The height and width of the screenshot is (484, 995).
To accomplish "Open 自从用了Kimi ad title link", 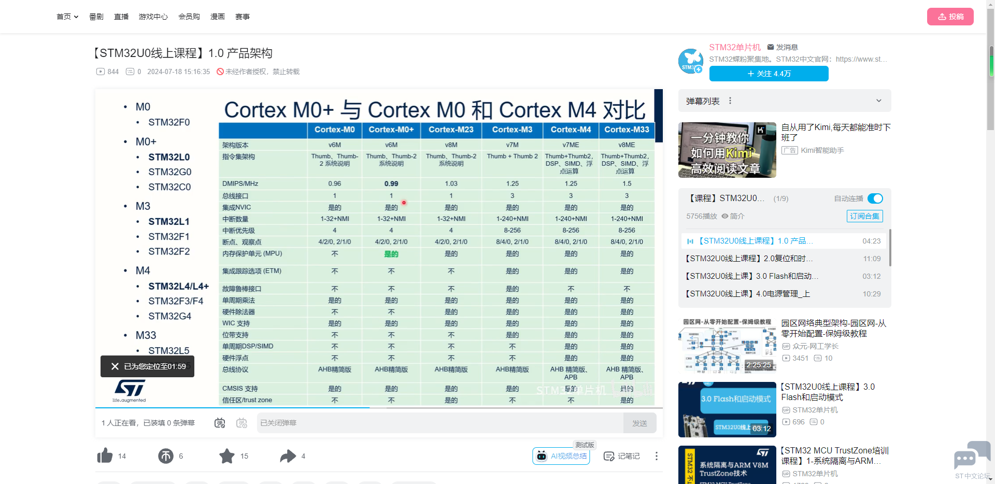I will click(x=836, y=132).
